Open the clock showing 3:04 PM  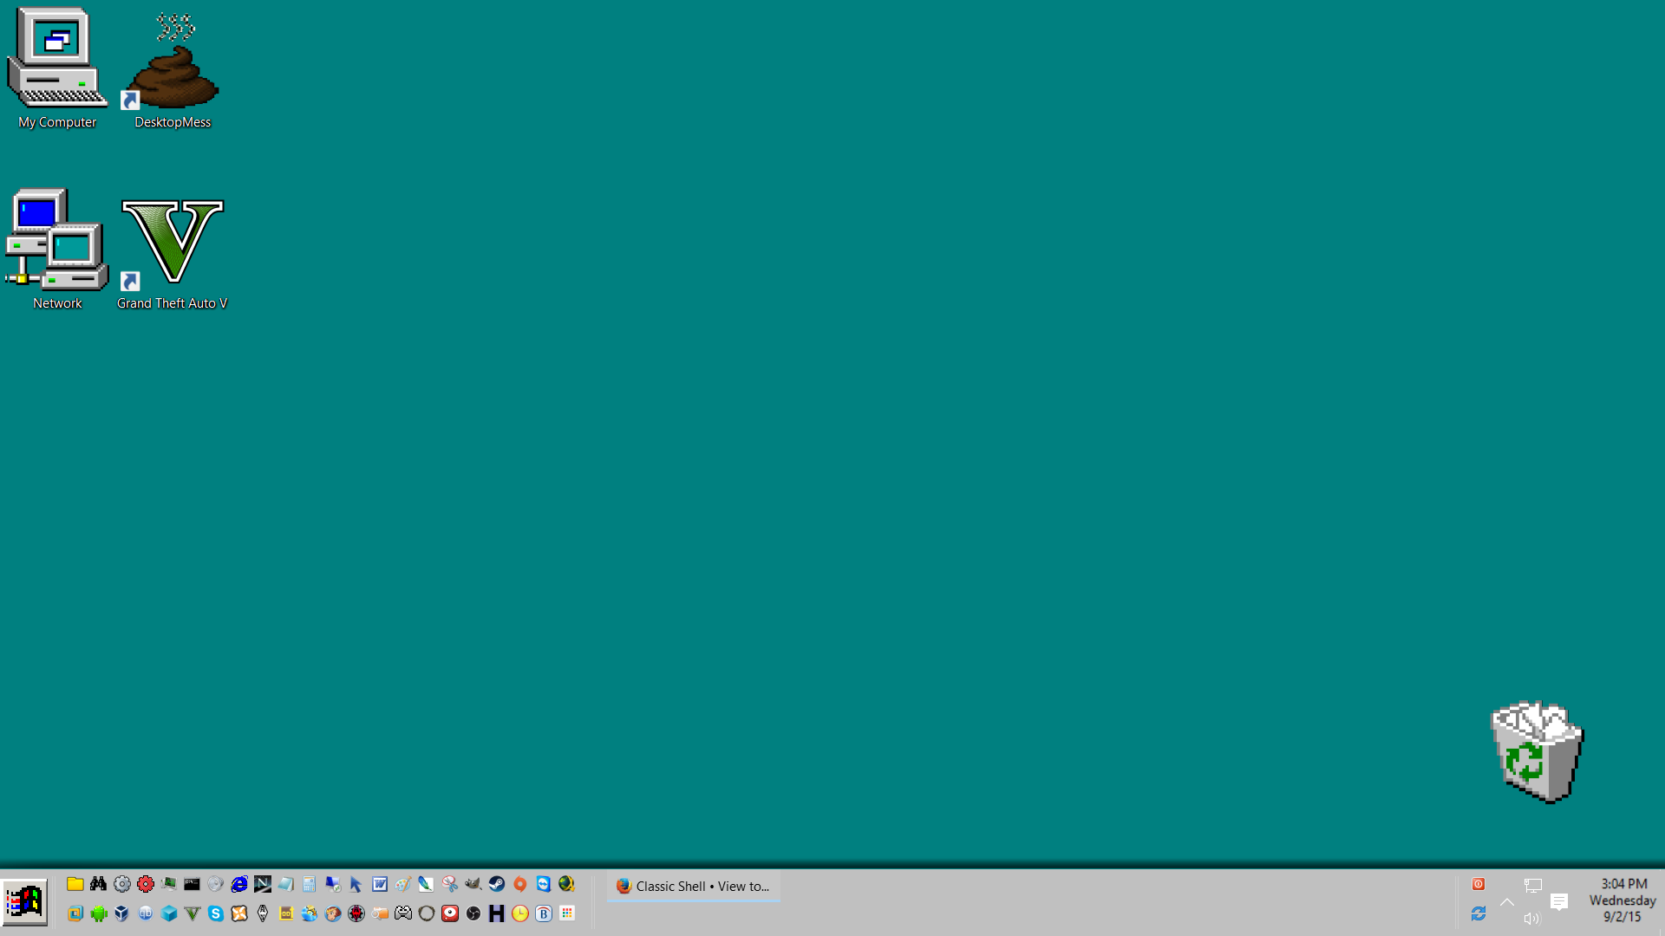click(1623, 900)
